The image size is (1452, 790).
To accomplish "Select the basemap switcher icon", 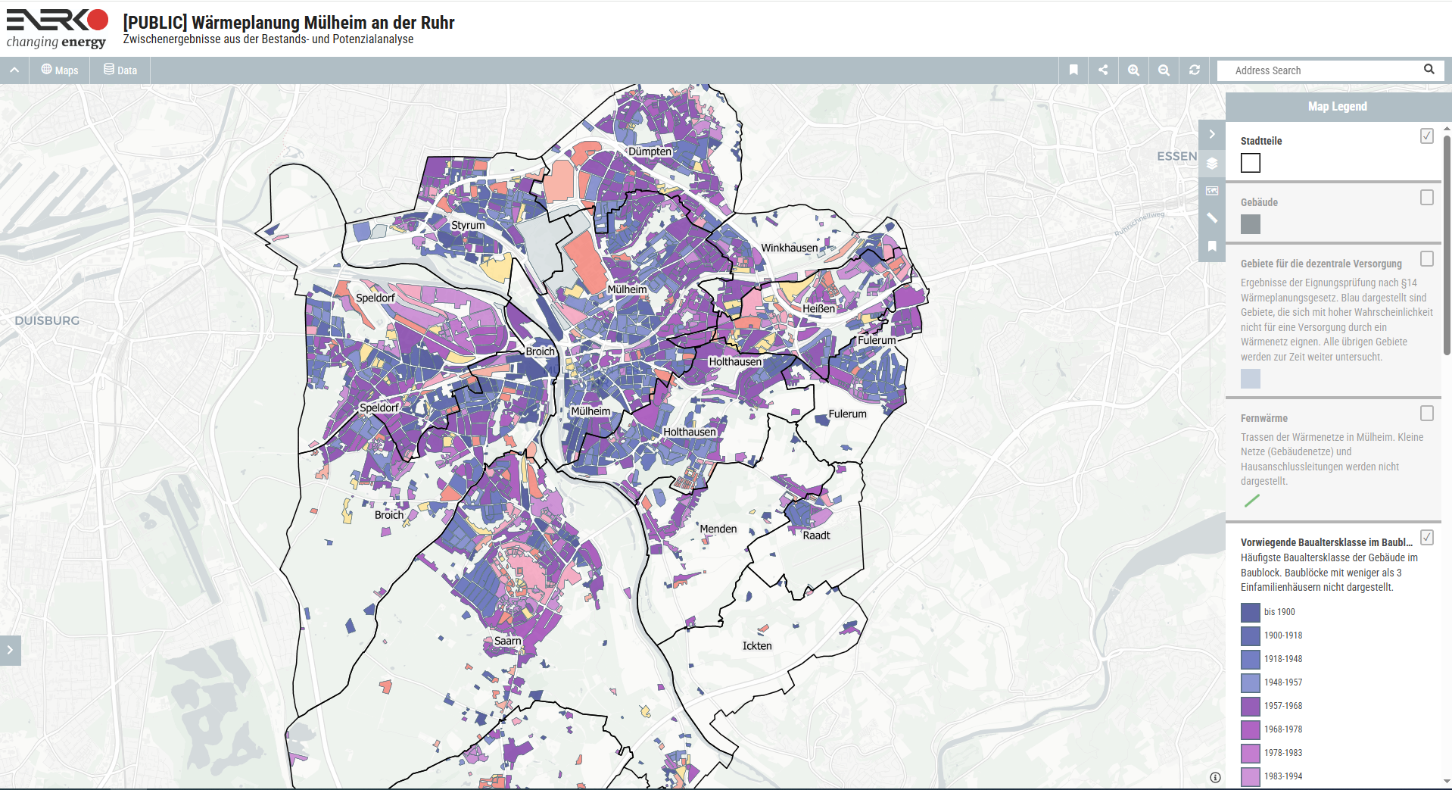I will click(1212, 190).
